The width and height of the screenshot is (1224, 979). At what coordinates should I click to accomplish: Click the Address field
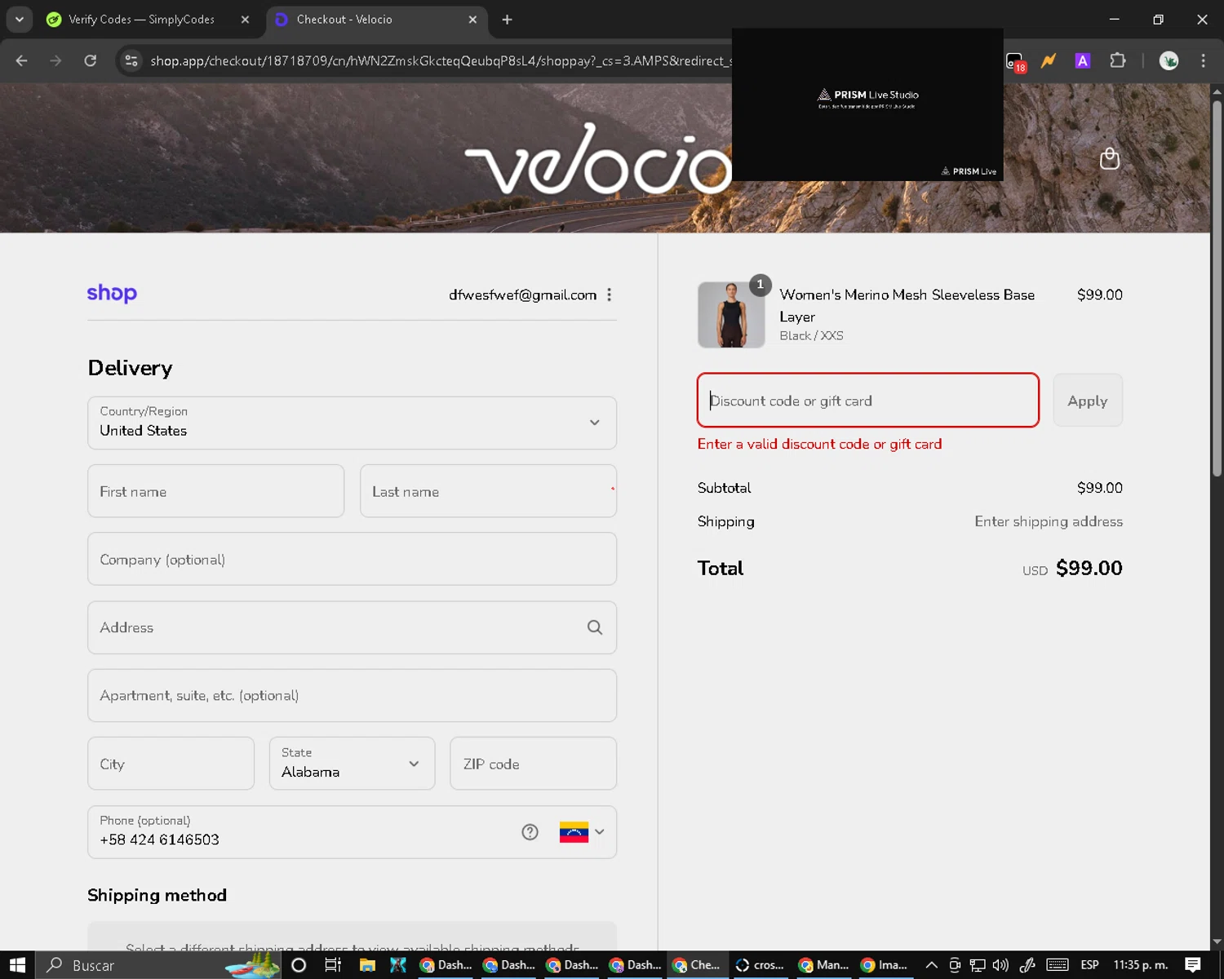352,627
